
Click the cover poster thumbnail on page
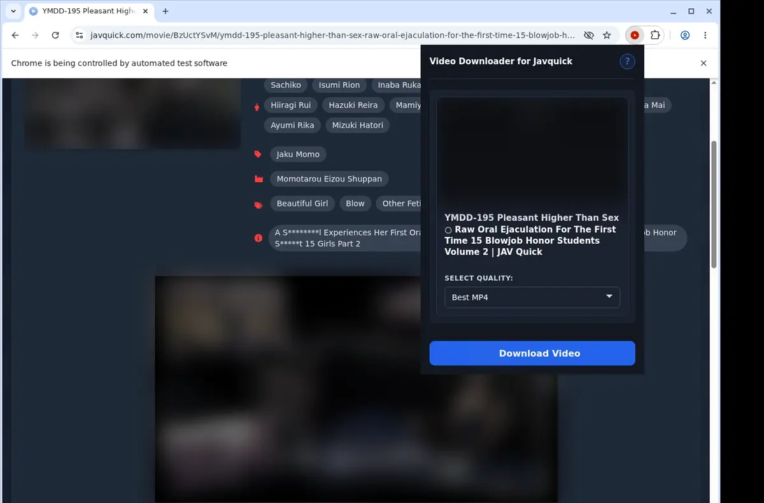click(x=132, y=113)
